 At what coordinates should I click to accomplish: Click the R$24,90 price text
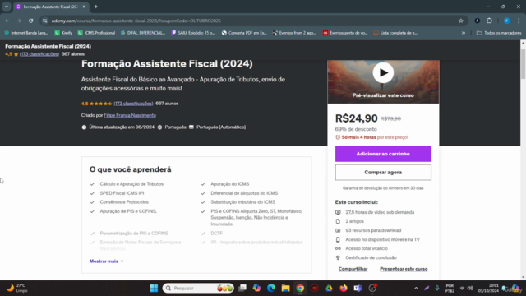pos(356,118)
